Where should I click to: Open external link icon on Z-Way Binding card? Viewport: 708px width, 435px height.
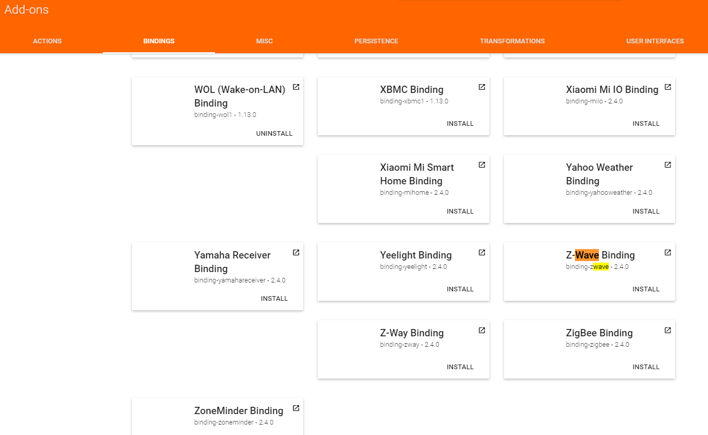(482, 331)
